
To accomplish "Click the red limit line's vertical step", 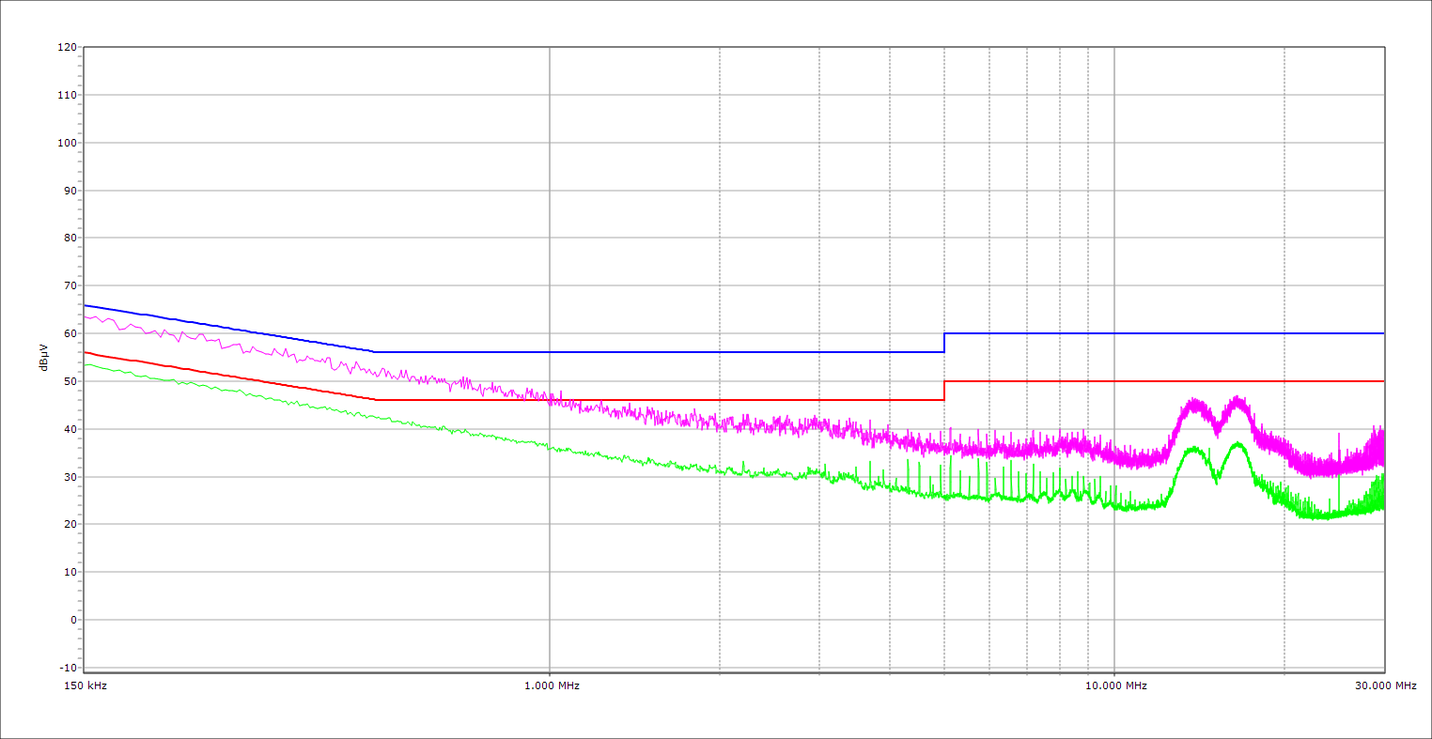I will [x=944, y=391].
